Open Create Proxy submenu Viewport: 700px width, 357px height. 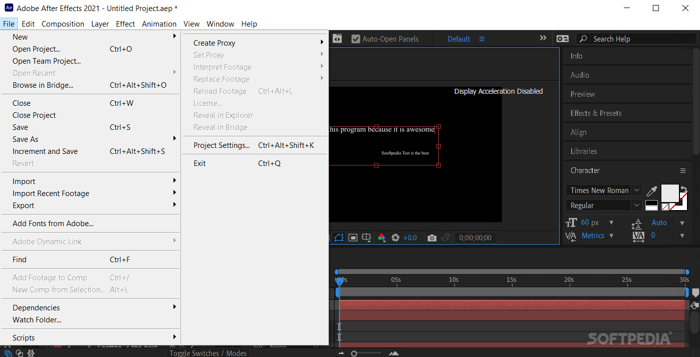[x=254, y=43]
